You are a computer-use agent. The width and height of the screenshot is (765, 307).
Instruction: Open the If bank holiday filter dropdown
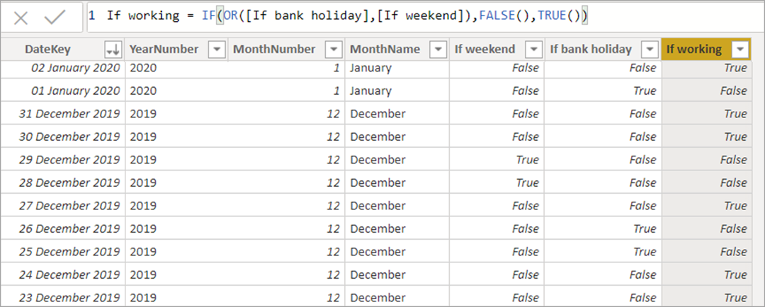tap(650, 50)
